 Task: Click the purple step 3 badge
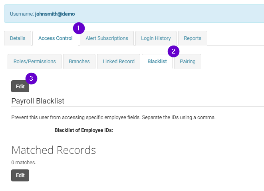coord(31,78)
